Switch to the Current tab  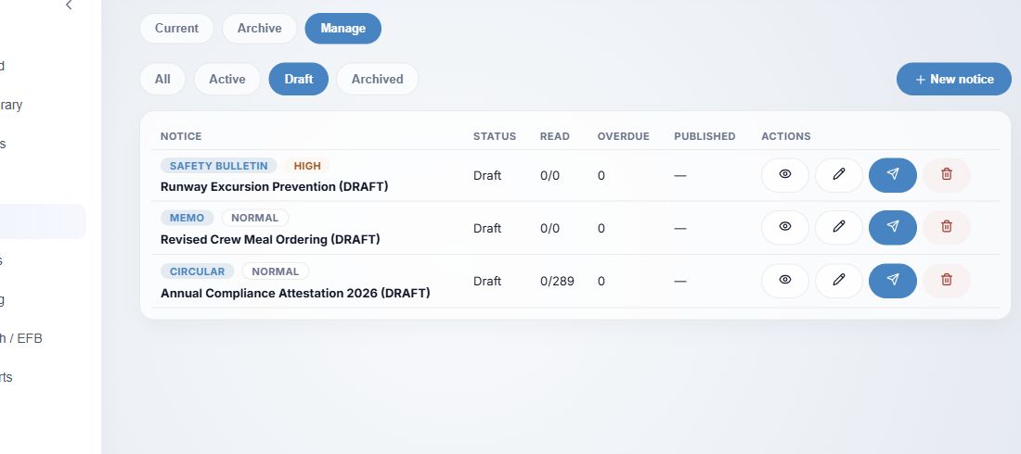(x=176, y=29)
